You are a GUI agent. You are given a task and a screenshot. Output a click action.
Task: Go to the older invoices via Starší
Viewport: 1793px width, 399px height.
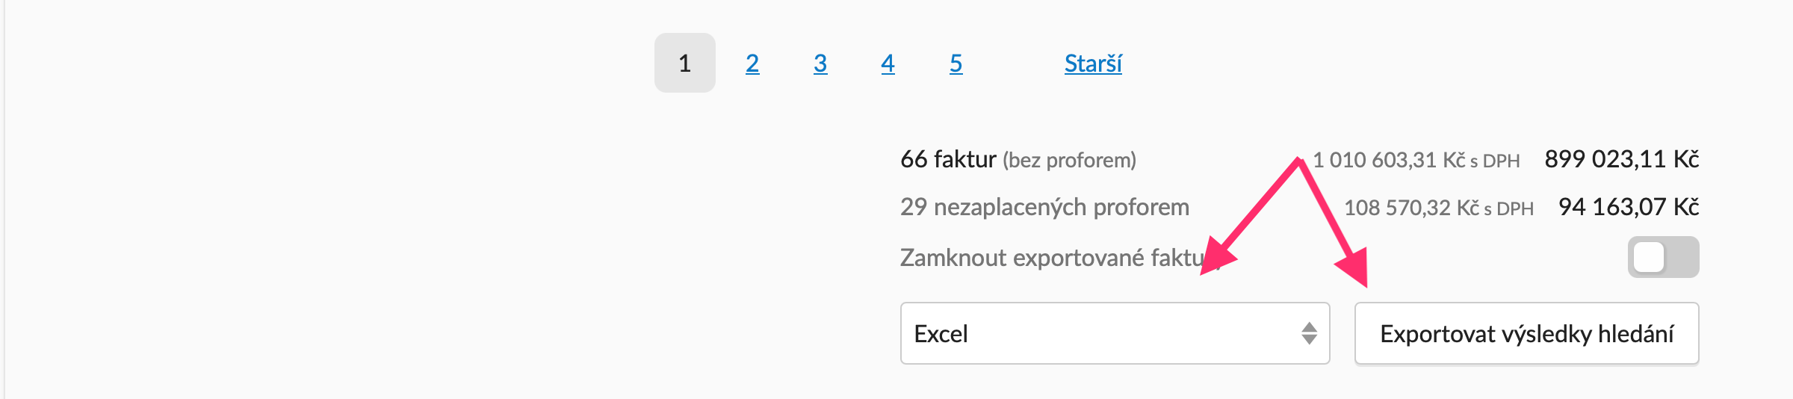pos(1093,64)
